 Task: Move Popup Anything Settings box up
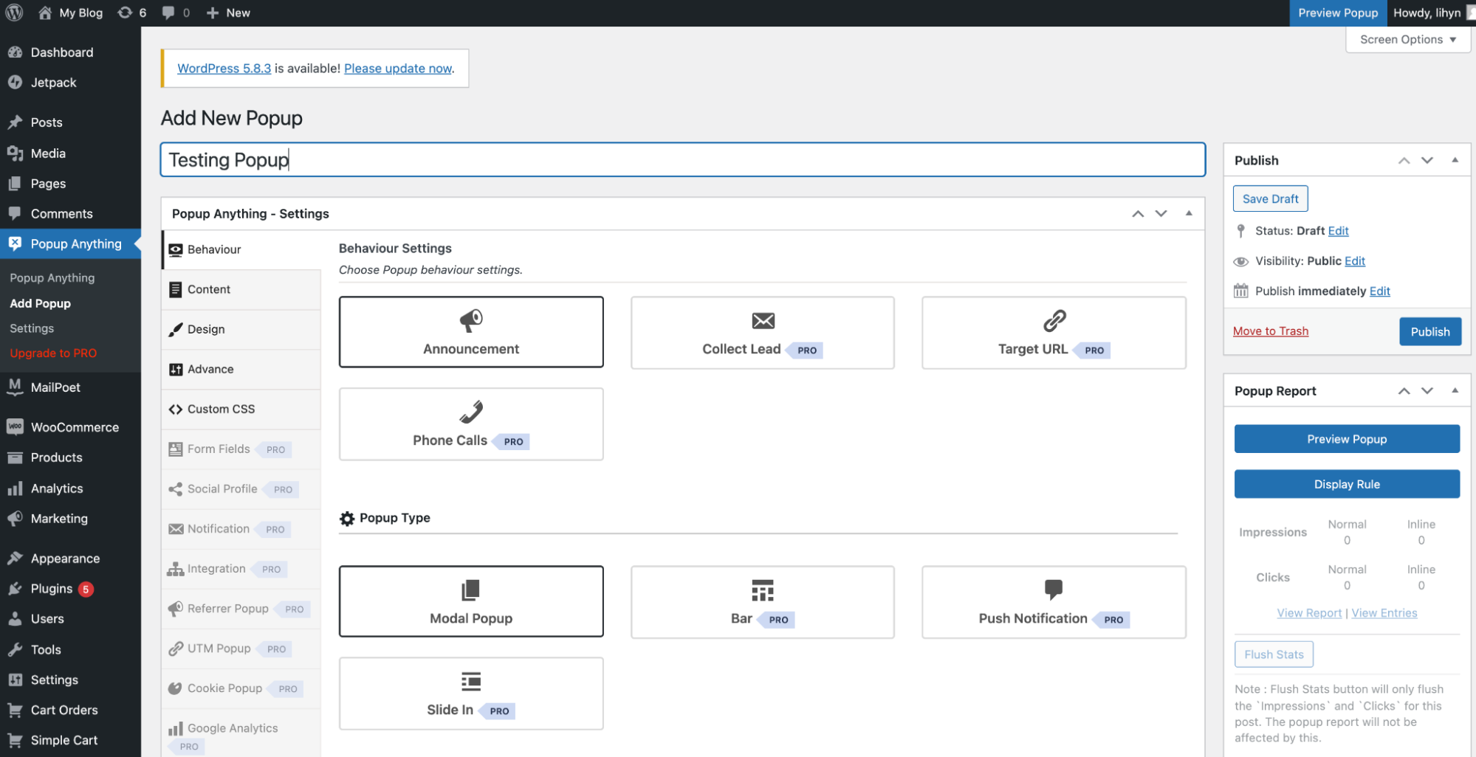click(1138, 213)
